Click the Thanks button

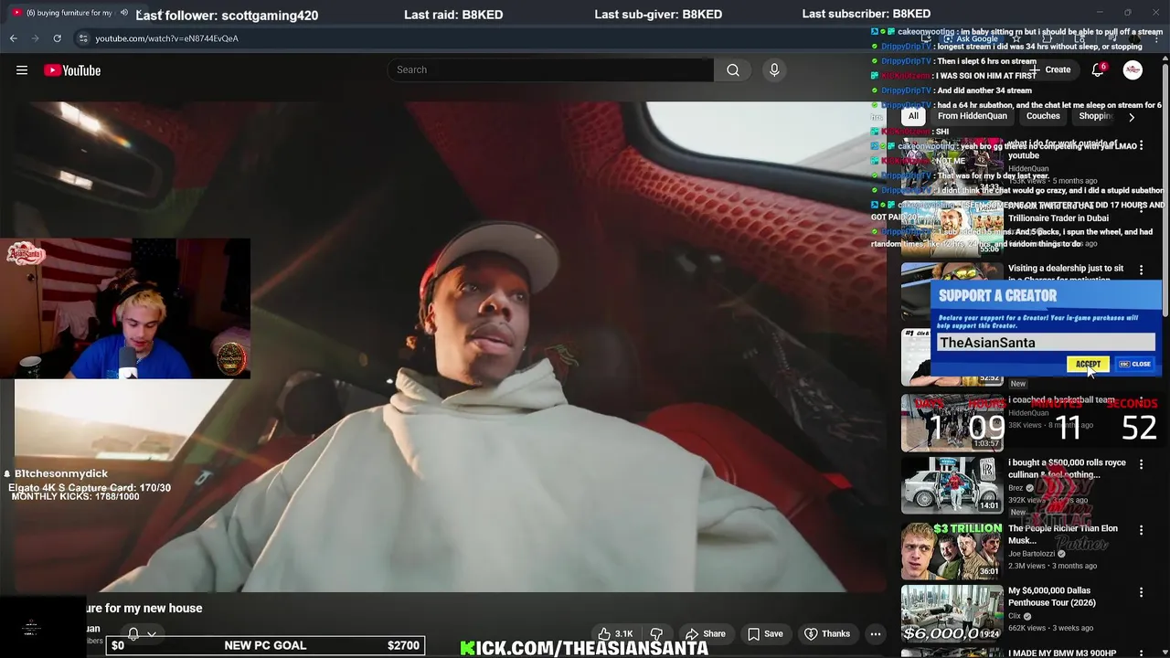pyautogui.click(x=827, y=633)
